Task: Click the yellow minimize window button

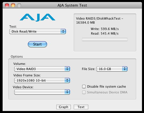Action: point(13,5)
